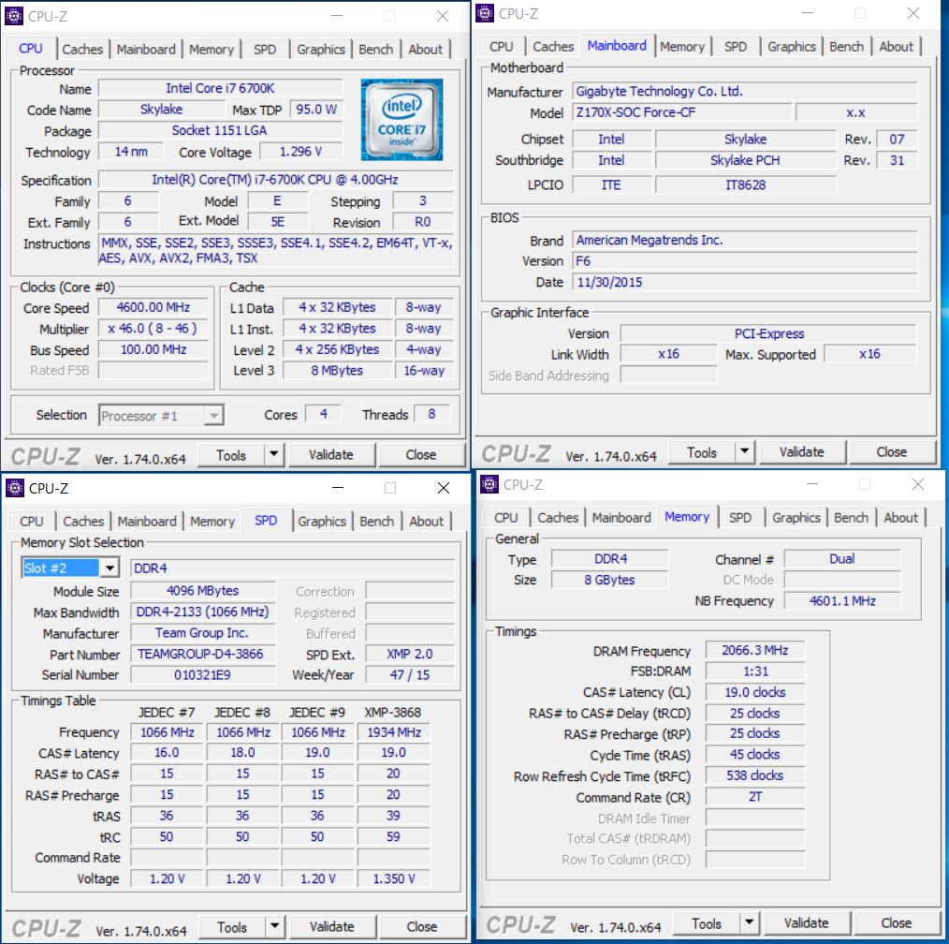Expand the Slot #2 memory slot dropdown
949x944 pixels.
coord(109,568)
